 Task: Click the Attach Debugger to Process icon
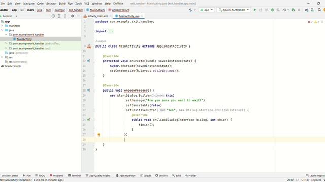tap(294, 10)
